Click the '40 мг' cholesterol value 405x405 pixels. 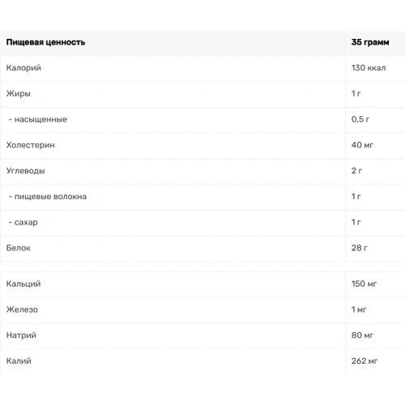pyautogui.click(x=362, y=145)
